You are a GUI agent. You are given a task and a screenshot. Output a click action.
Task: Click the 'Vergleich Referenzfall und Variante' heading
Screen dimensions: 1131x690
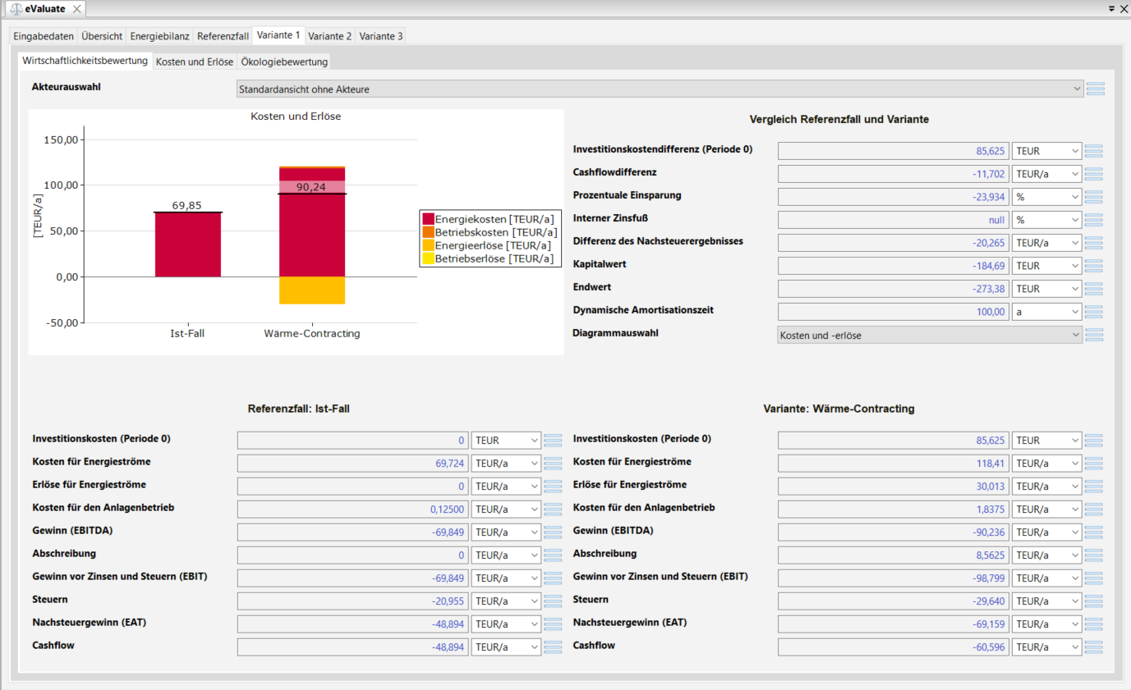[839, 120]
